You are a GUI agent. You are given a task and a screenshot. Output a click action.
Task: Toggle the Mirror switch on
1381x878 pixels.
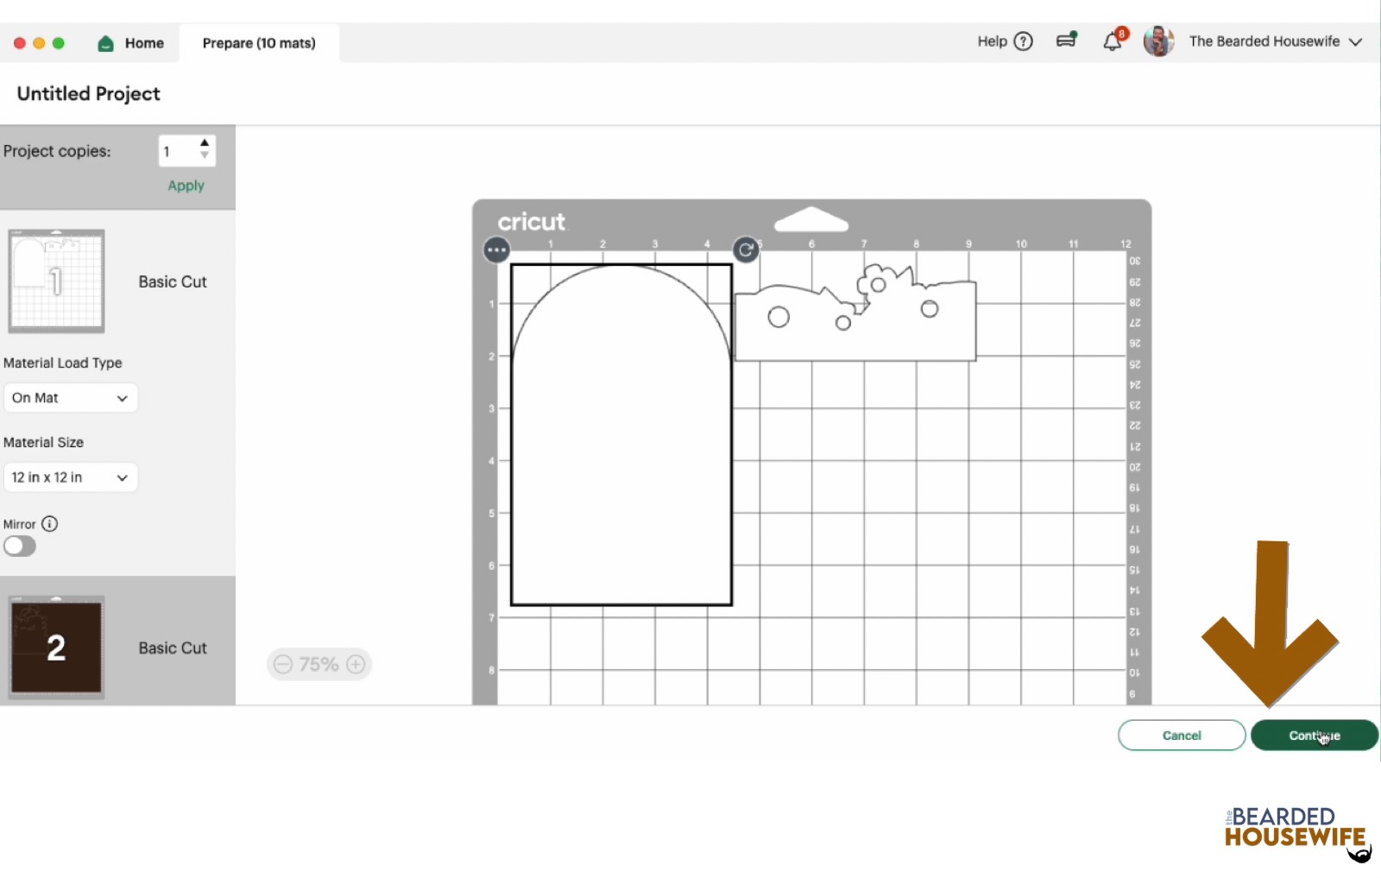(x=20, y=546)
